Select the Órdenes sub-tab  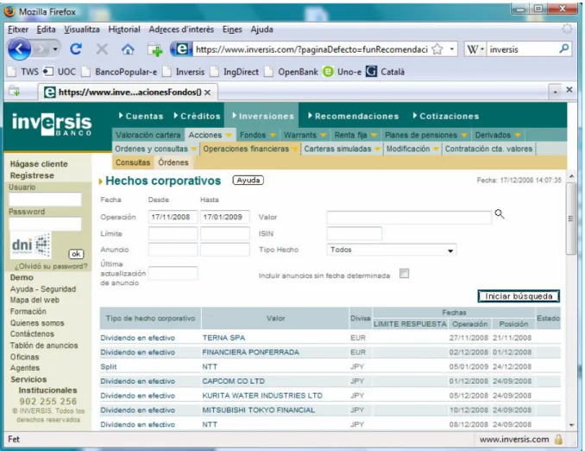(x=173, y=162)
